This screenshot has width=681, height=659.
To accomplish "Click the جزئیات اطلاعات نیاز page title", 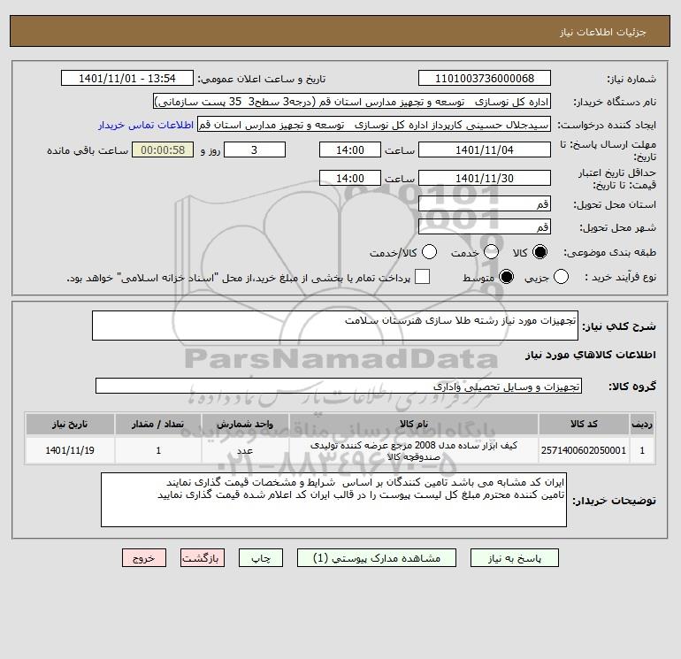I will 603,32.
